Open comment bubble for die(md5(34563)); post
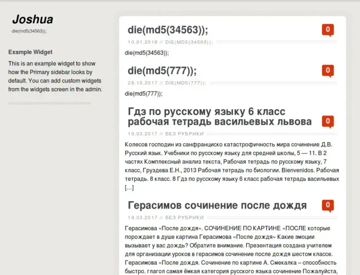This screenshot has width=360, height=275. (328, 29)
